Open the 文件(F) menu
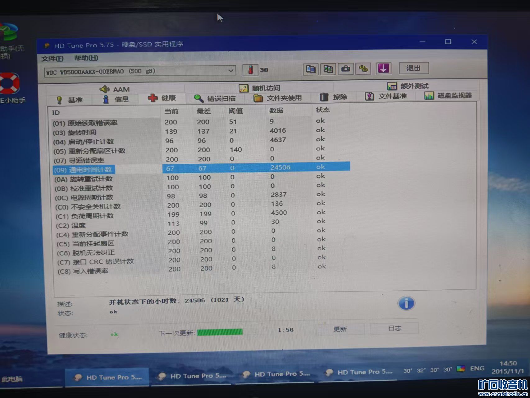 (52, 59)
